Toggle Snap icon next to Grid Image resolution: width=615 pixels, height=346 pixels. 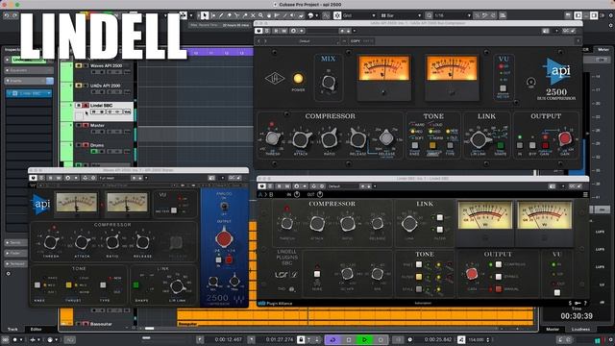coord(337,15)
